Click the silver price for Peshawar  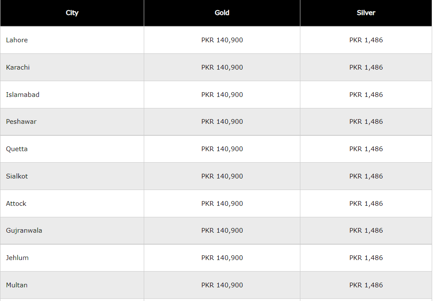(366, 122)
